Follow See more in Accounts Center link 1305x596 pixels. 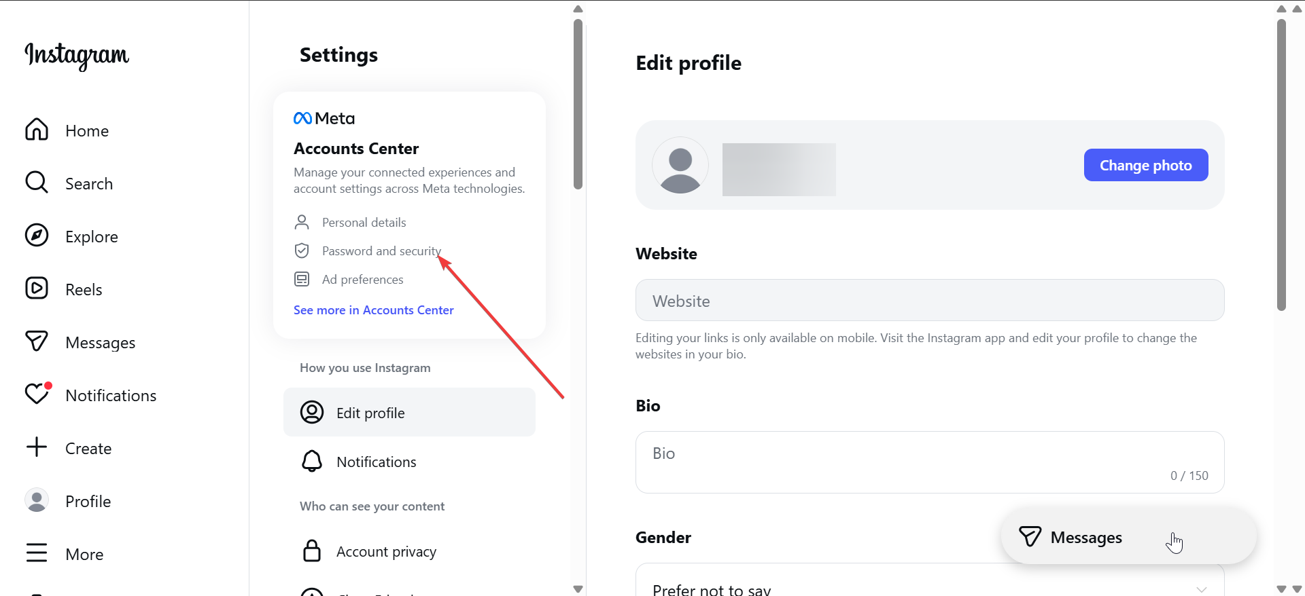pos(373,310)
